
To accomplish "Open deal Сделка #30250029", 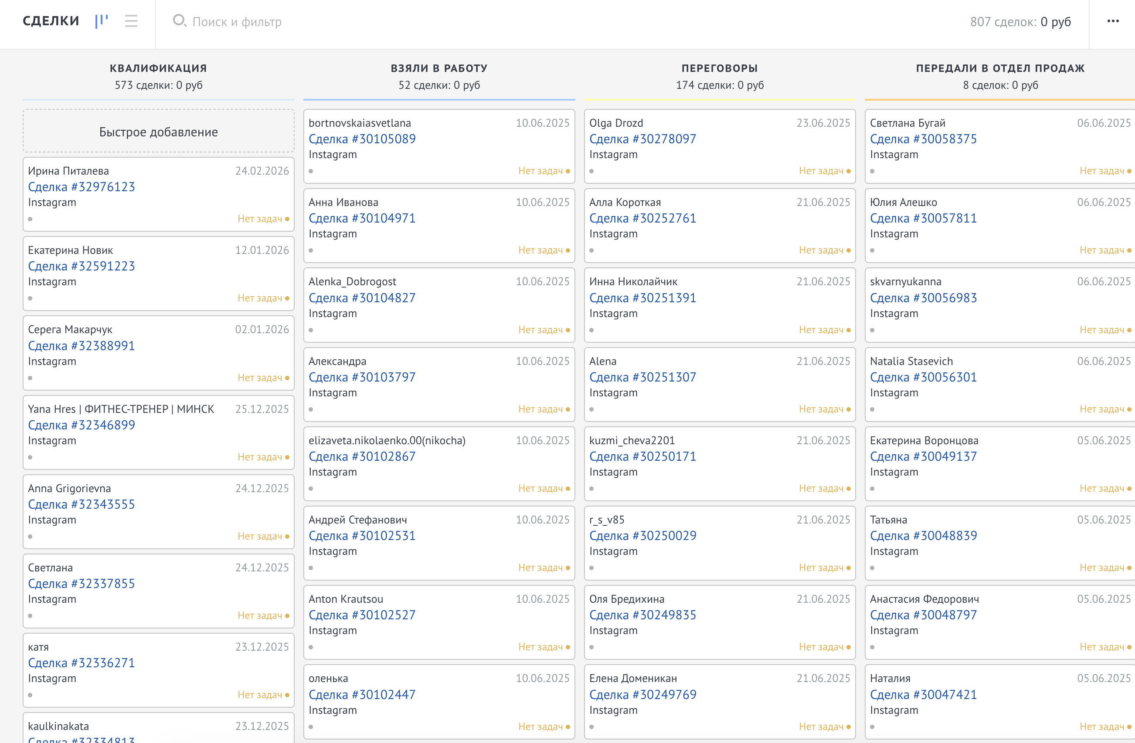I will [643, 536].
